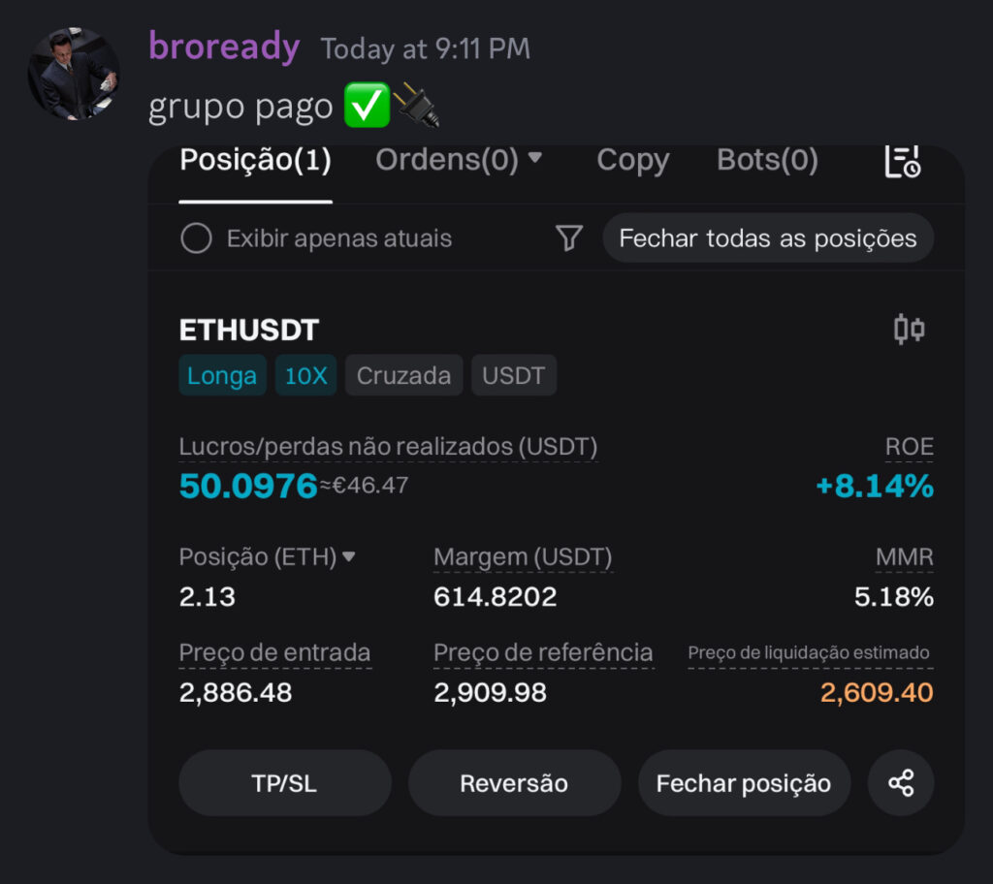Expand the Ordens(0) dropdown arrow
The width and height of the screenshot is (993, 884).
pyautogui.click(x=534, y=158)
